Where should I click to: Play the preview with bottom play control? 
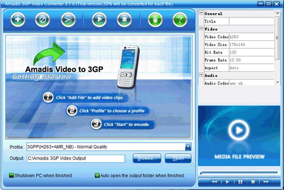[x=228, y=181]
